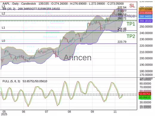
Task: Click the '11' month label on date axis
Action: coord(115,112)
